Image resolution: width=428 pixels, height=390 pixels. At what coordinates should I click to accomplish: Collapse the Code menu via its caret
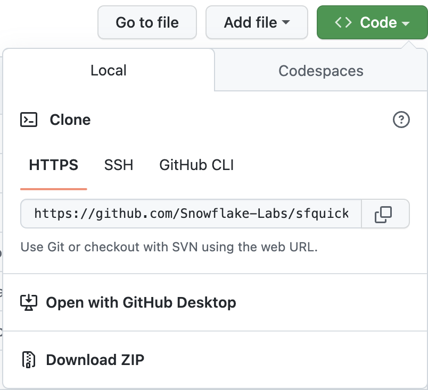[x=407, y=22]
